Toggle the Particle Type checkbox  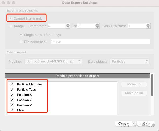(12, 89)
